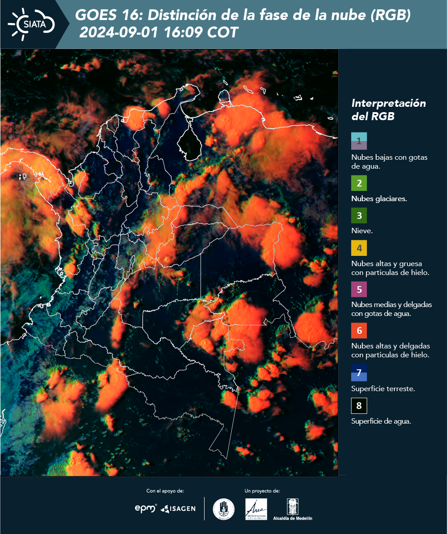
Task: Select purple legend swatch number 5
Action: pyautogui.click(x=359, y=289)
